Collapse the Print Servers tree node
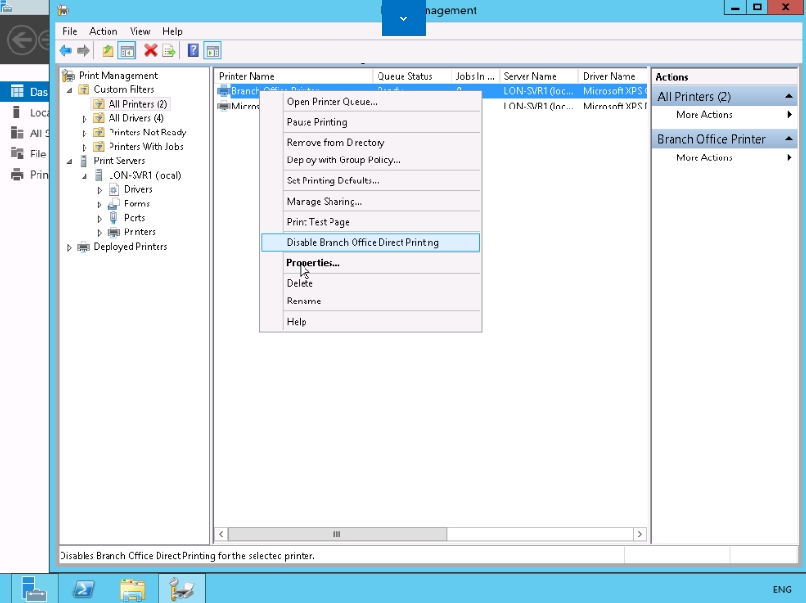The width and height of the screenshot is (806, 603). click(69, 161)
